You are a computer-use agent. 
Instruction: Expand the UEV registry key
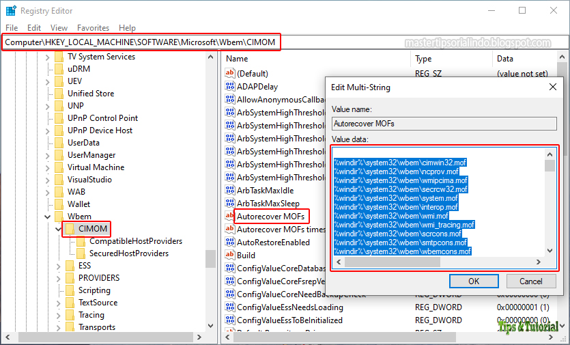tap(47, 81)
